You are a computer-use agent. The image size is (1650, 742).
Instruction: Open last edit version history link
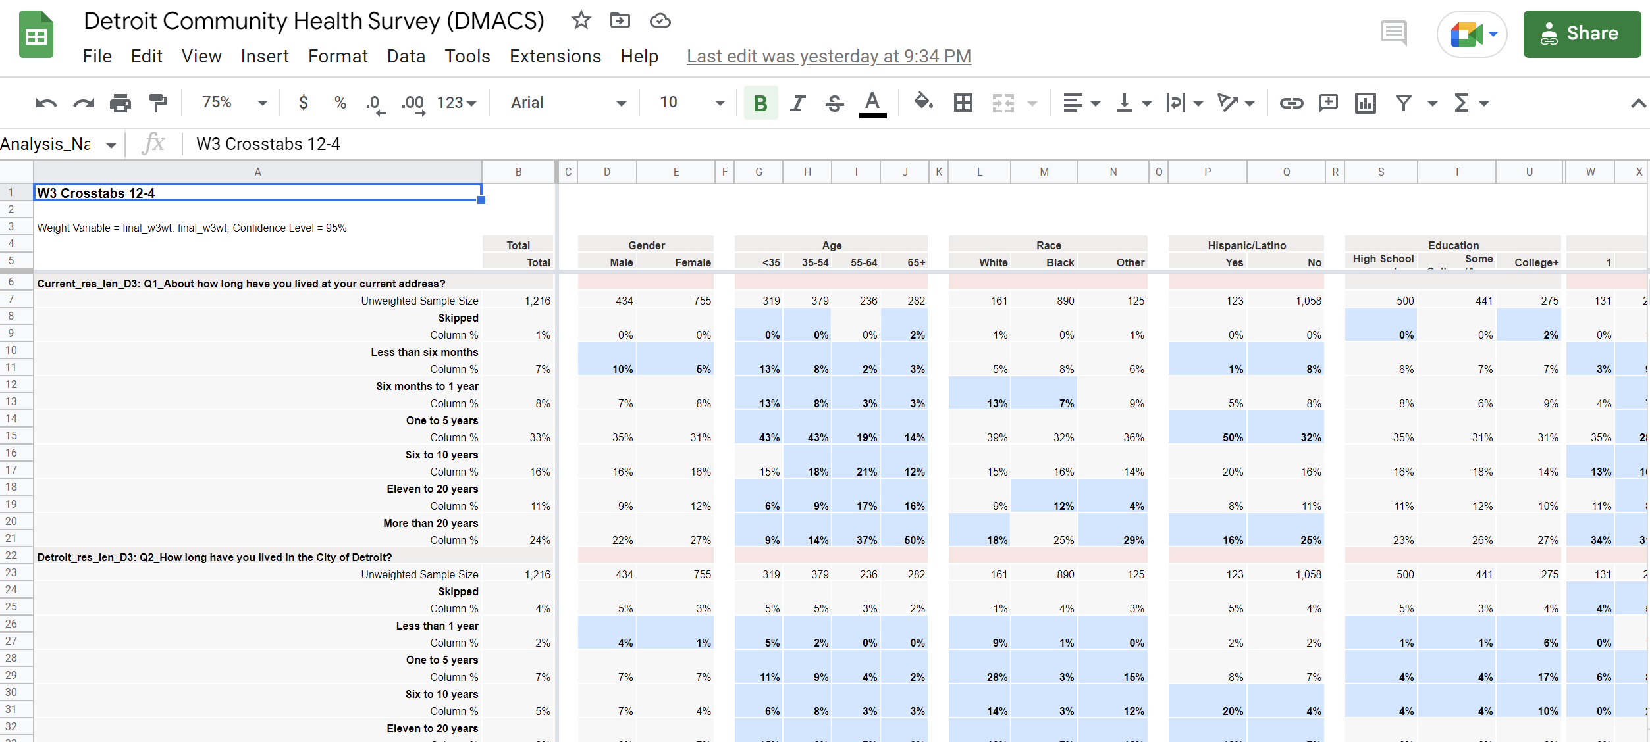[x=829, y=57]
